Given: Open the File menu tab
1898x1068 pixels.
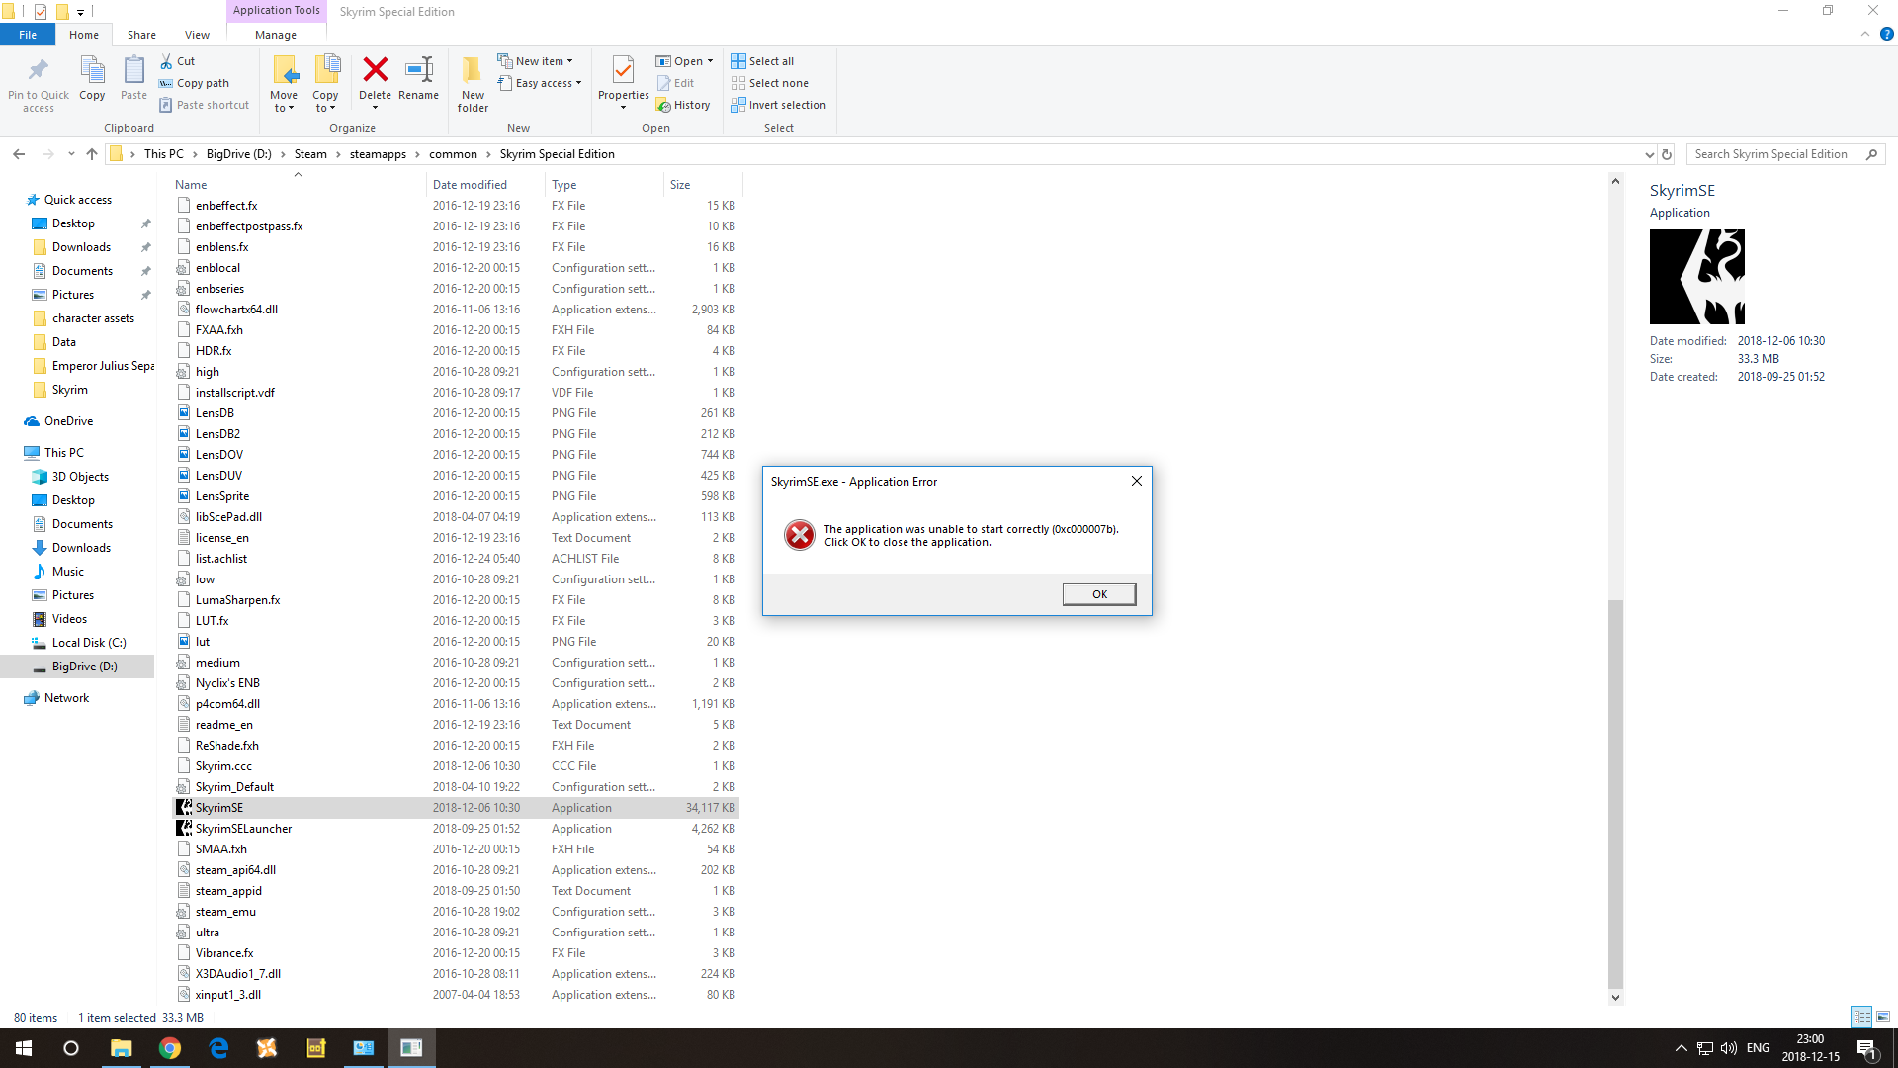Looking at the screenshot, I should click(x=28, y=35).
